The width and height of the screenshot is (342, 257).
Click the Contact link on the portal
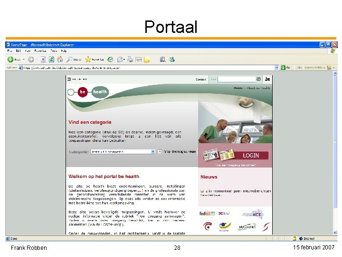click(200, 79)
